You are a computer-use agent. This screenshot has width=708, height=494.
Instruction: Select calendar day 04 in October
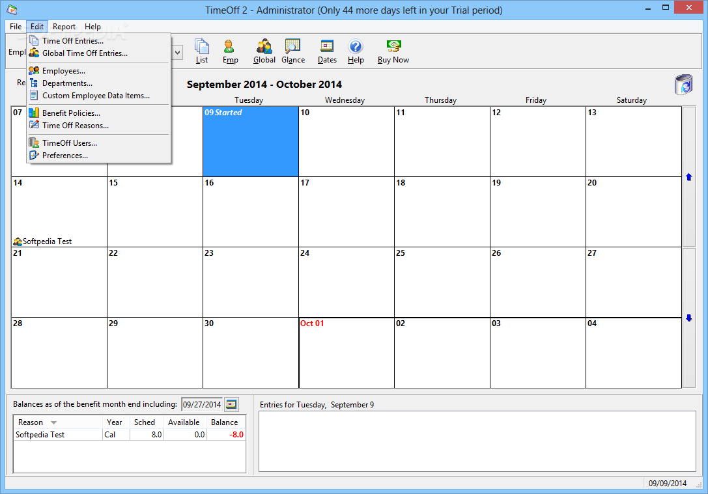634,352
